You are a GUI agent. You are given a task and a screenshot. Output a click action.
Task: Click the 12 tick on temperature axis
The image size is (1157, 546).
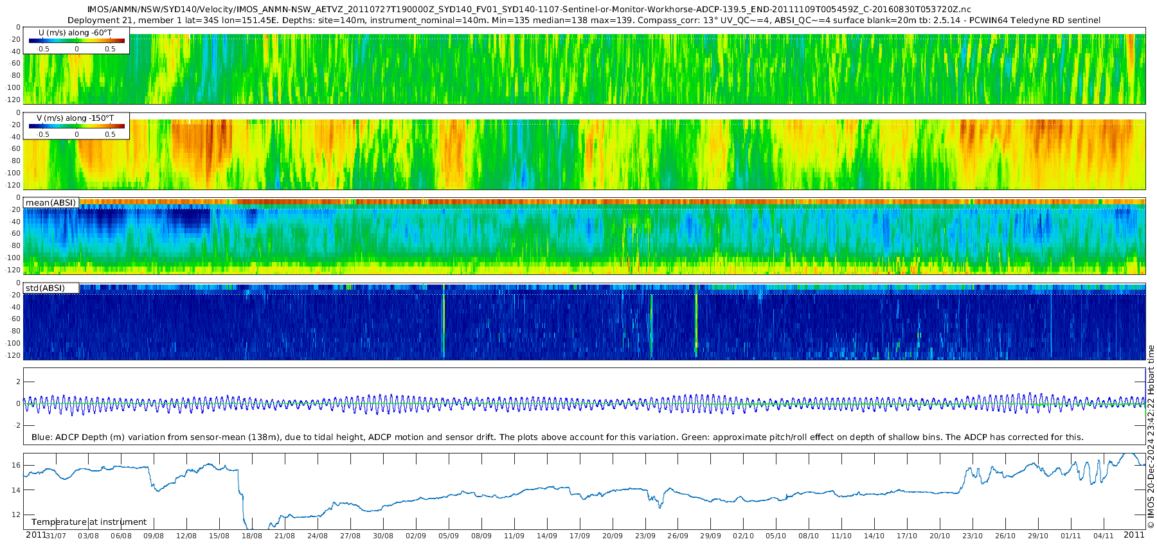pyautogui.click(x=16, y=515)
